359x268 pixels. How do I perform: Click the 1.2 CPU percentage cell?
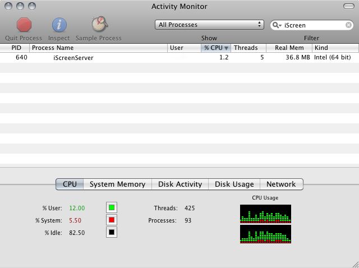[x=224, y=57]
